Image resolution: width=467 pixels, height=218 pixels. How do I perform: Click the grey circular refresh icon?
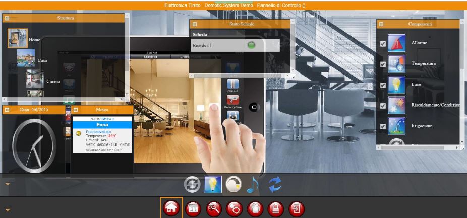point(193,185)
